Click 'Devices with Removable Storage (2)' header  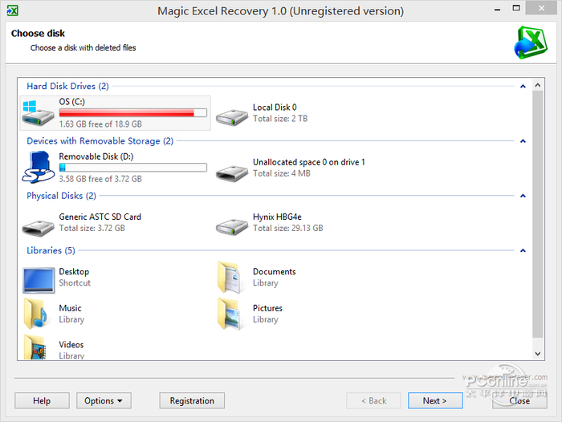pos(100,141)
